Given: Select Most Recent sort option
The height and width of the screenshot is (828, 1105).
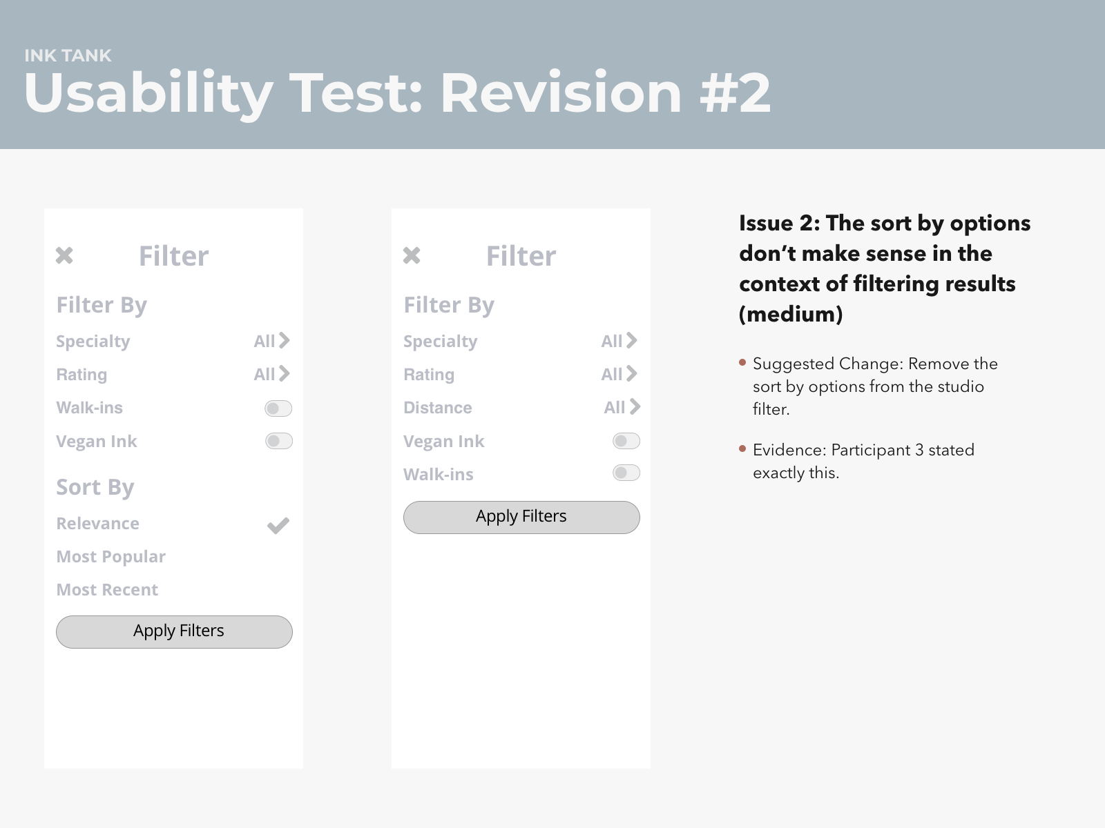Looking at the screenshot, I should (107, 590).
